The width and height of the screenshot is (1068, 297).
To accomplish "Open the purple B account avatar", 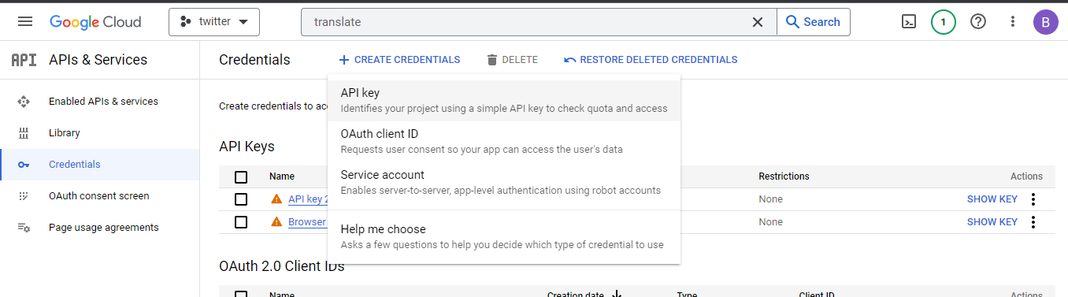I will (x=1046, y=22).
